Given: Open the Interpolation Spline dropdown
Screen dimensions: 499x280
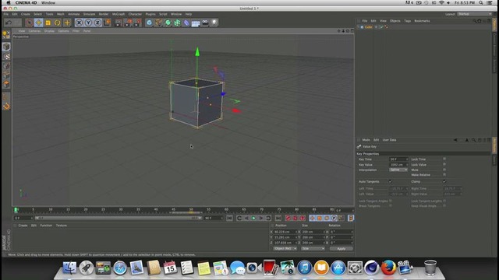Looking at the screenshot, I should (x=398, y=170).
